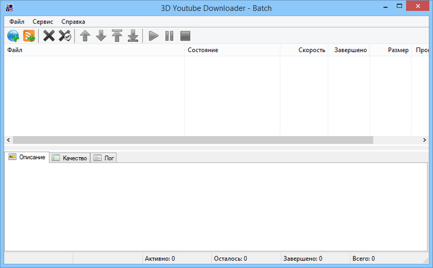
Task: Click the move up arrow icon
Action: click(85, 36)
